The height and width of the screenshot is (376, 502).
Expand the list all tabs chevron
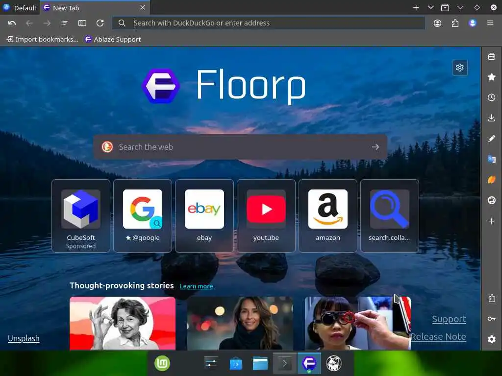430,7
